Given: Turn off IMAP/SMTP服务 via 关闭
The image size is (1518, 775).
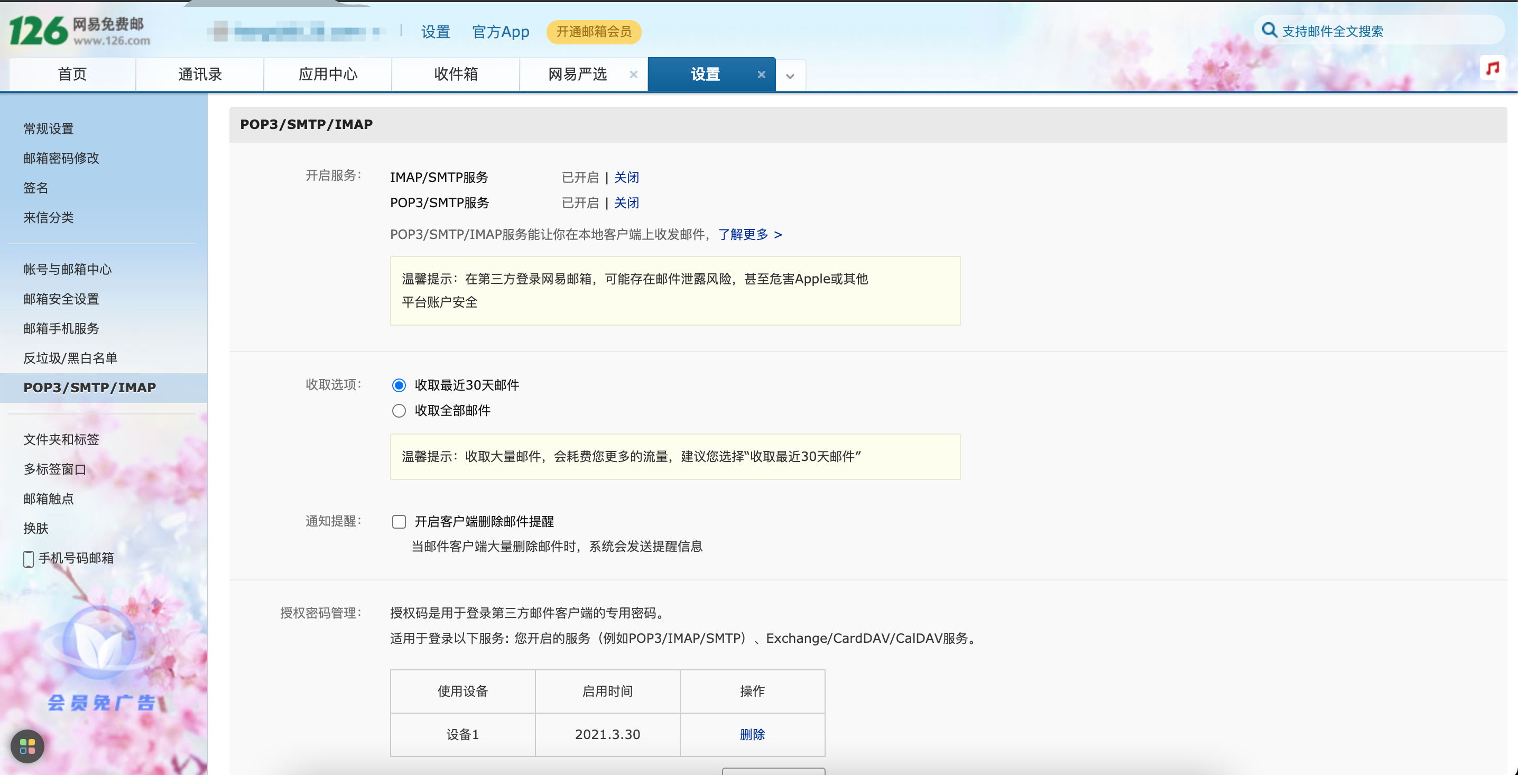Looking at the screenshot, I should [x=626, y=178].
